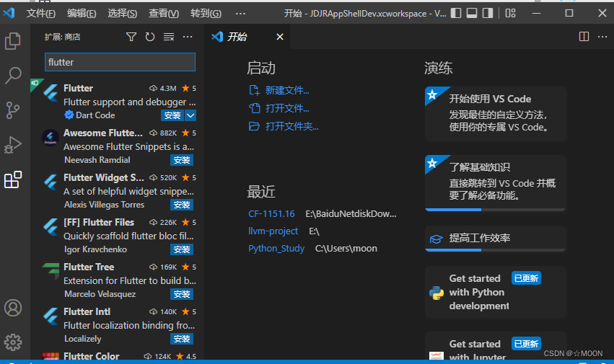Open recent folder CF-1151.16
The height and width of the screenshot is (364, 614).
pos(271,214)
